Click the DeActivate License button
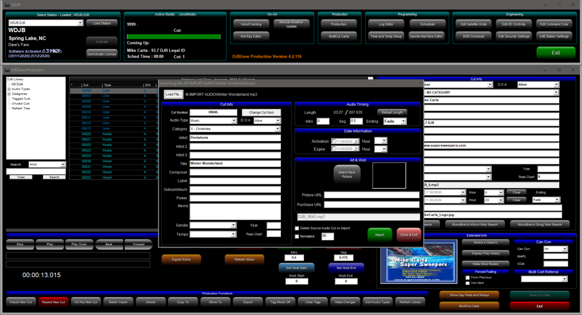This screenshot has width=582, height=315. 102,54
